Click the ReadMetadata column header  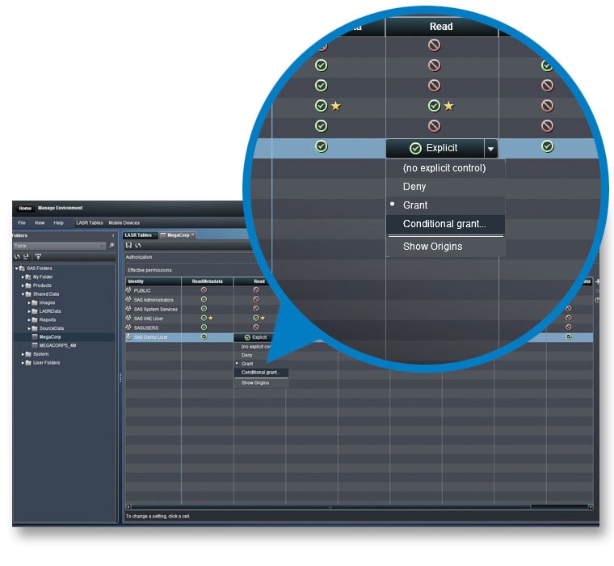207,281
